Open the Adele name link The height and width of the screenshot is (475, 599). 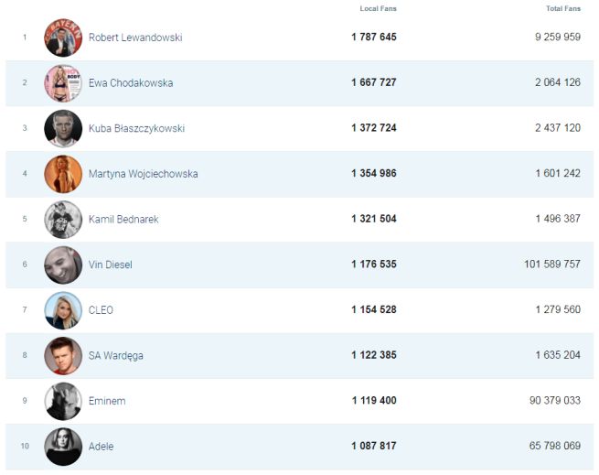(101, 447)
